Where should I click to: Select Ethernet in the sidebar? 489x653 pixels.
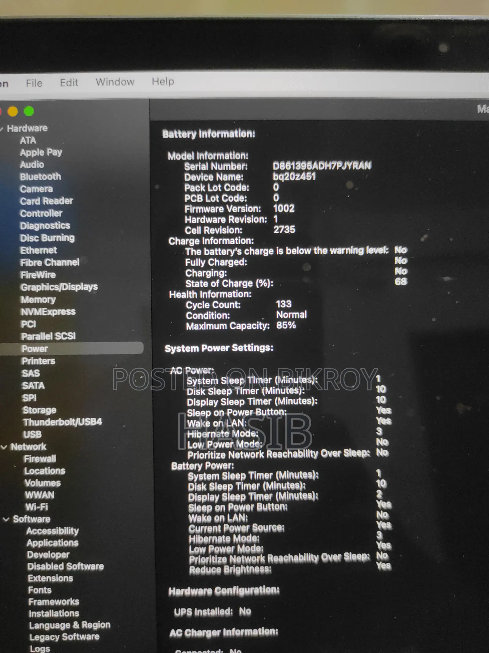(x=39, y=250)
